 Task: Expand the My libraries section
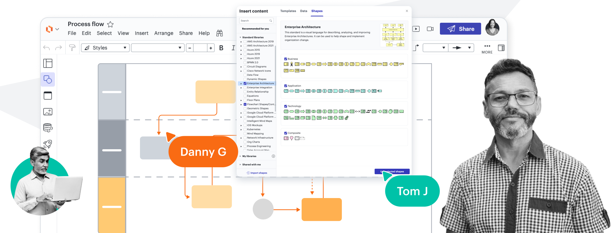[249, 156]
